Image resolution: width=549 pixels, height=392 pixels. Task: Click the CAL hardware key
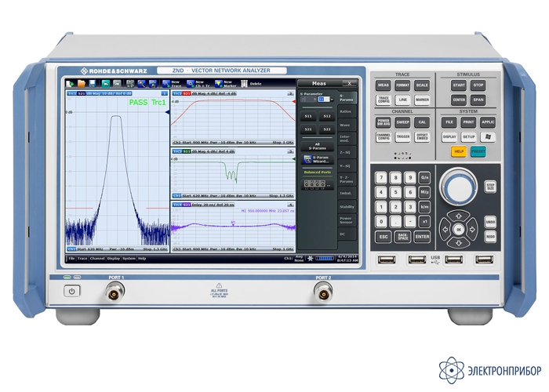click(x=422, y=122)
